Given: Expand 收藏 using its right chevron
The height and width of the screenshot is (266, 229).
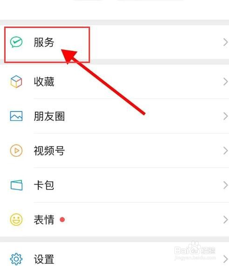Looking at the screenshot, I should (x=225, y=82).
